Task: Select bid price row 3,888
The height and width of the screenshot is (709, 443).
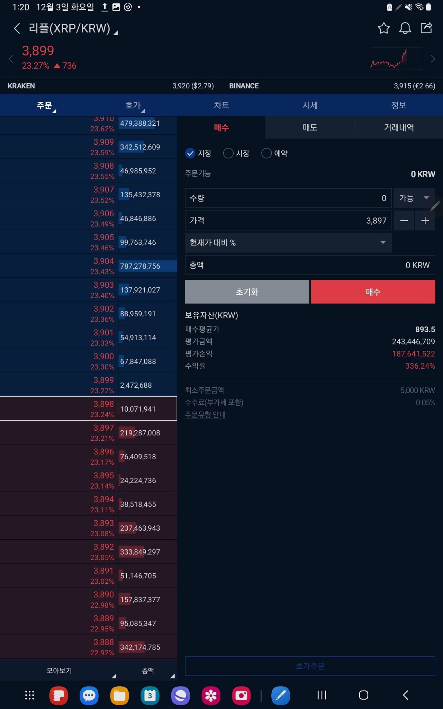Action: point(89,647)
